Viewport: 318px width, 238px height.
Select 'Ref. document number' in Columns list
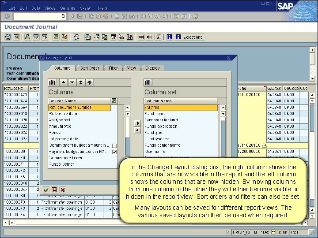pyautogui.click(x=79, y=108)
